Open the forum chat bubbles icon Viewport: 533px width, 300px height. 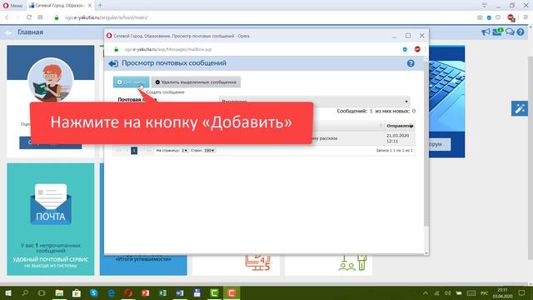(510, 32)
